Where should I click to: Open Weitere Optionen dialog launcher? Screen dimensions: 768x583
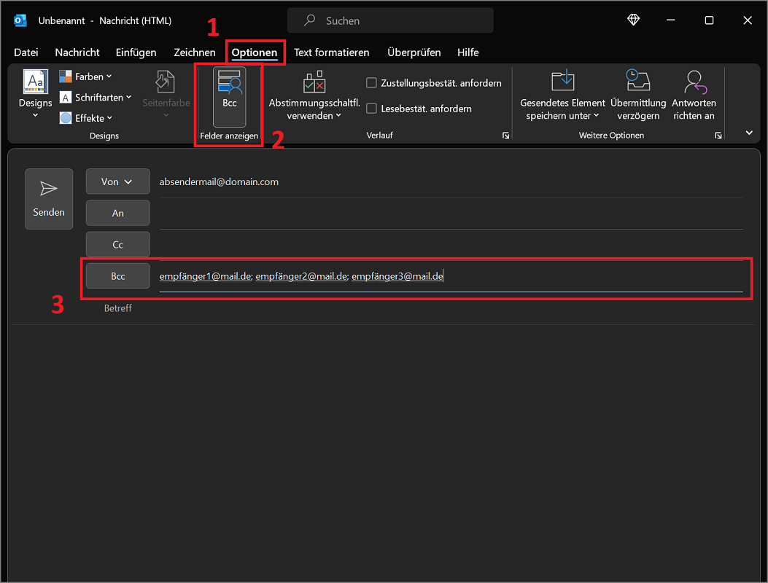coord(718,136)
